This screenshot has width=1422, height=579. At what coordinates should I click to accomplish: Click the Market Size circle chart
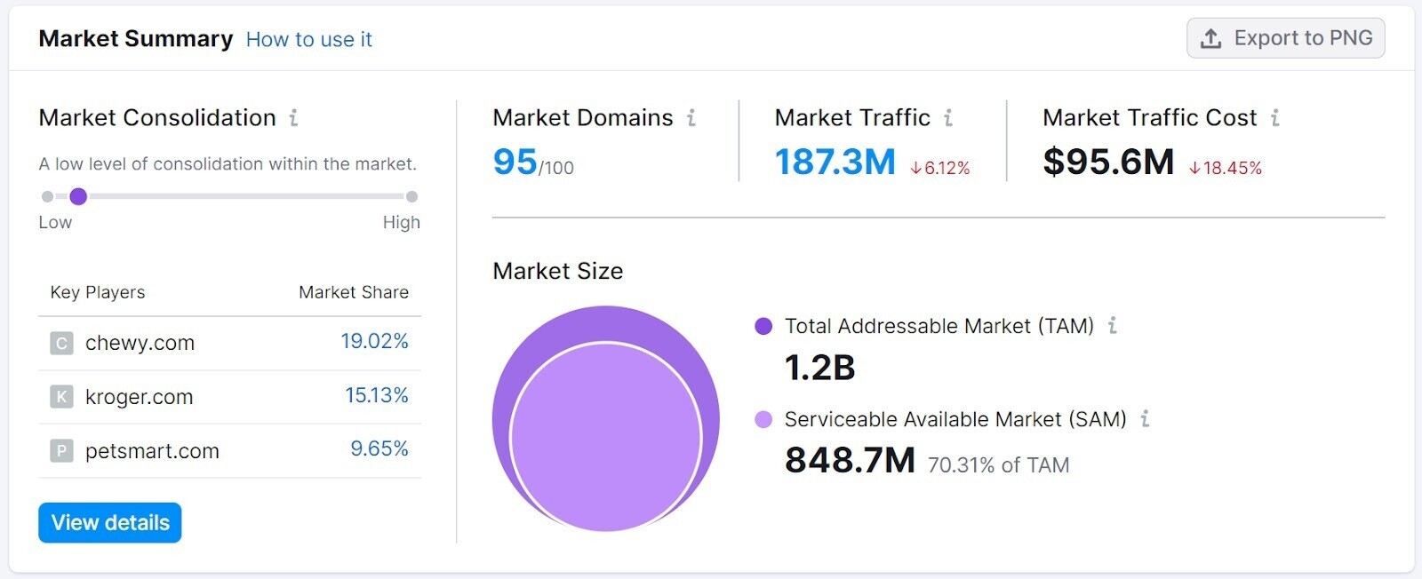click(x=606, y=419)
